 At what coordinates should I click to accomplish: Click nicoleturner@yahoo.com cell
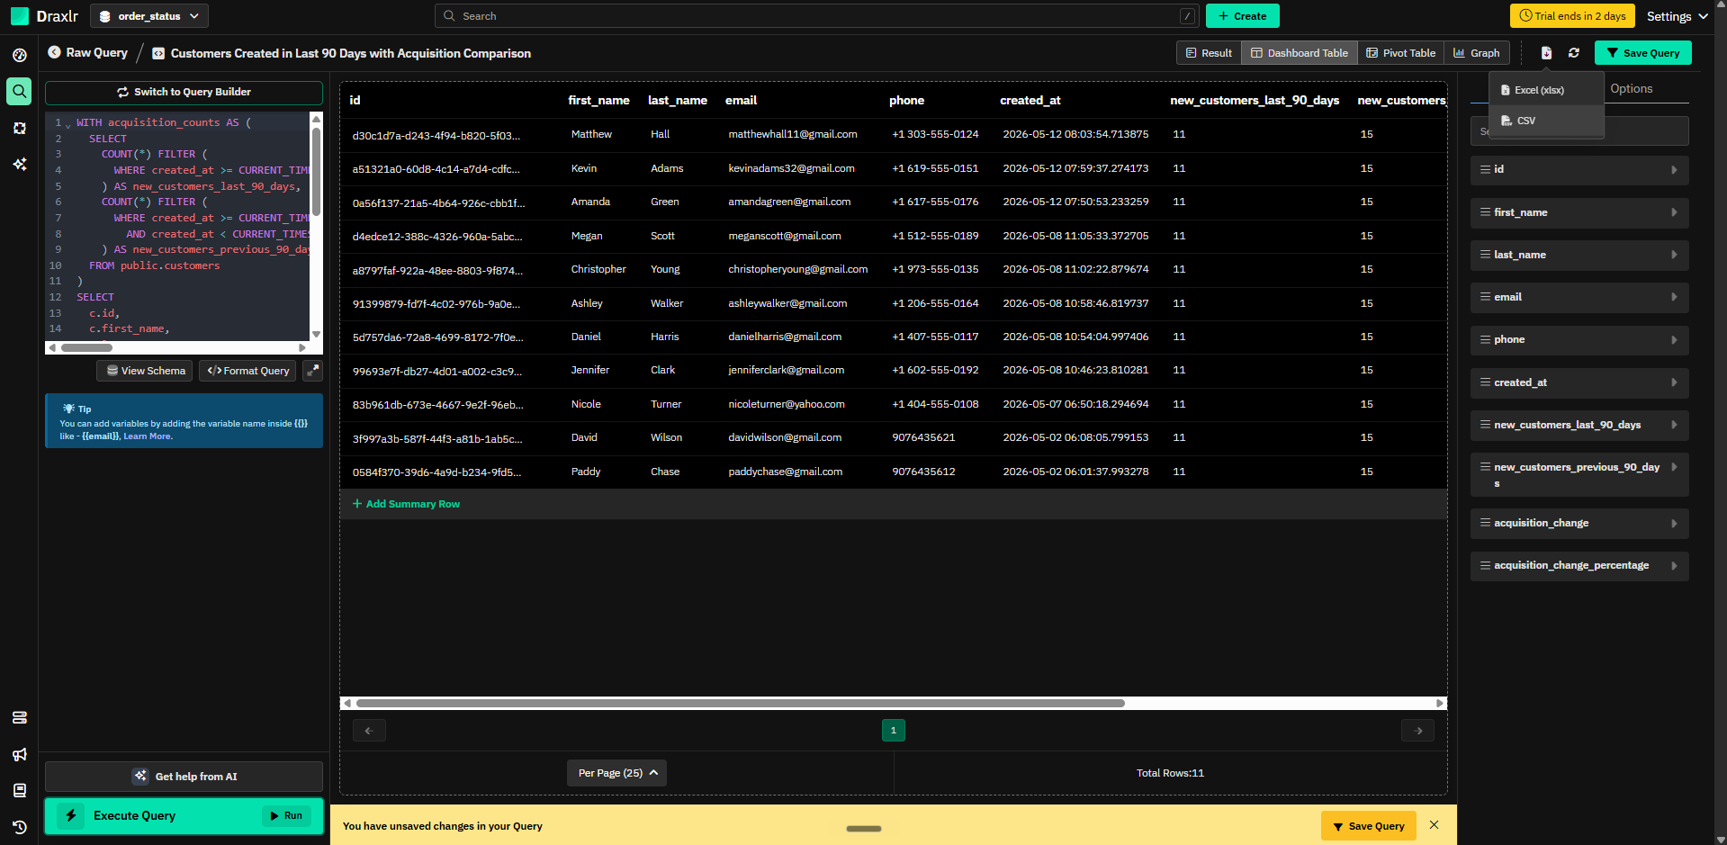pyautogui.click(x=786, y=404)
